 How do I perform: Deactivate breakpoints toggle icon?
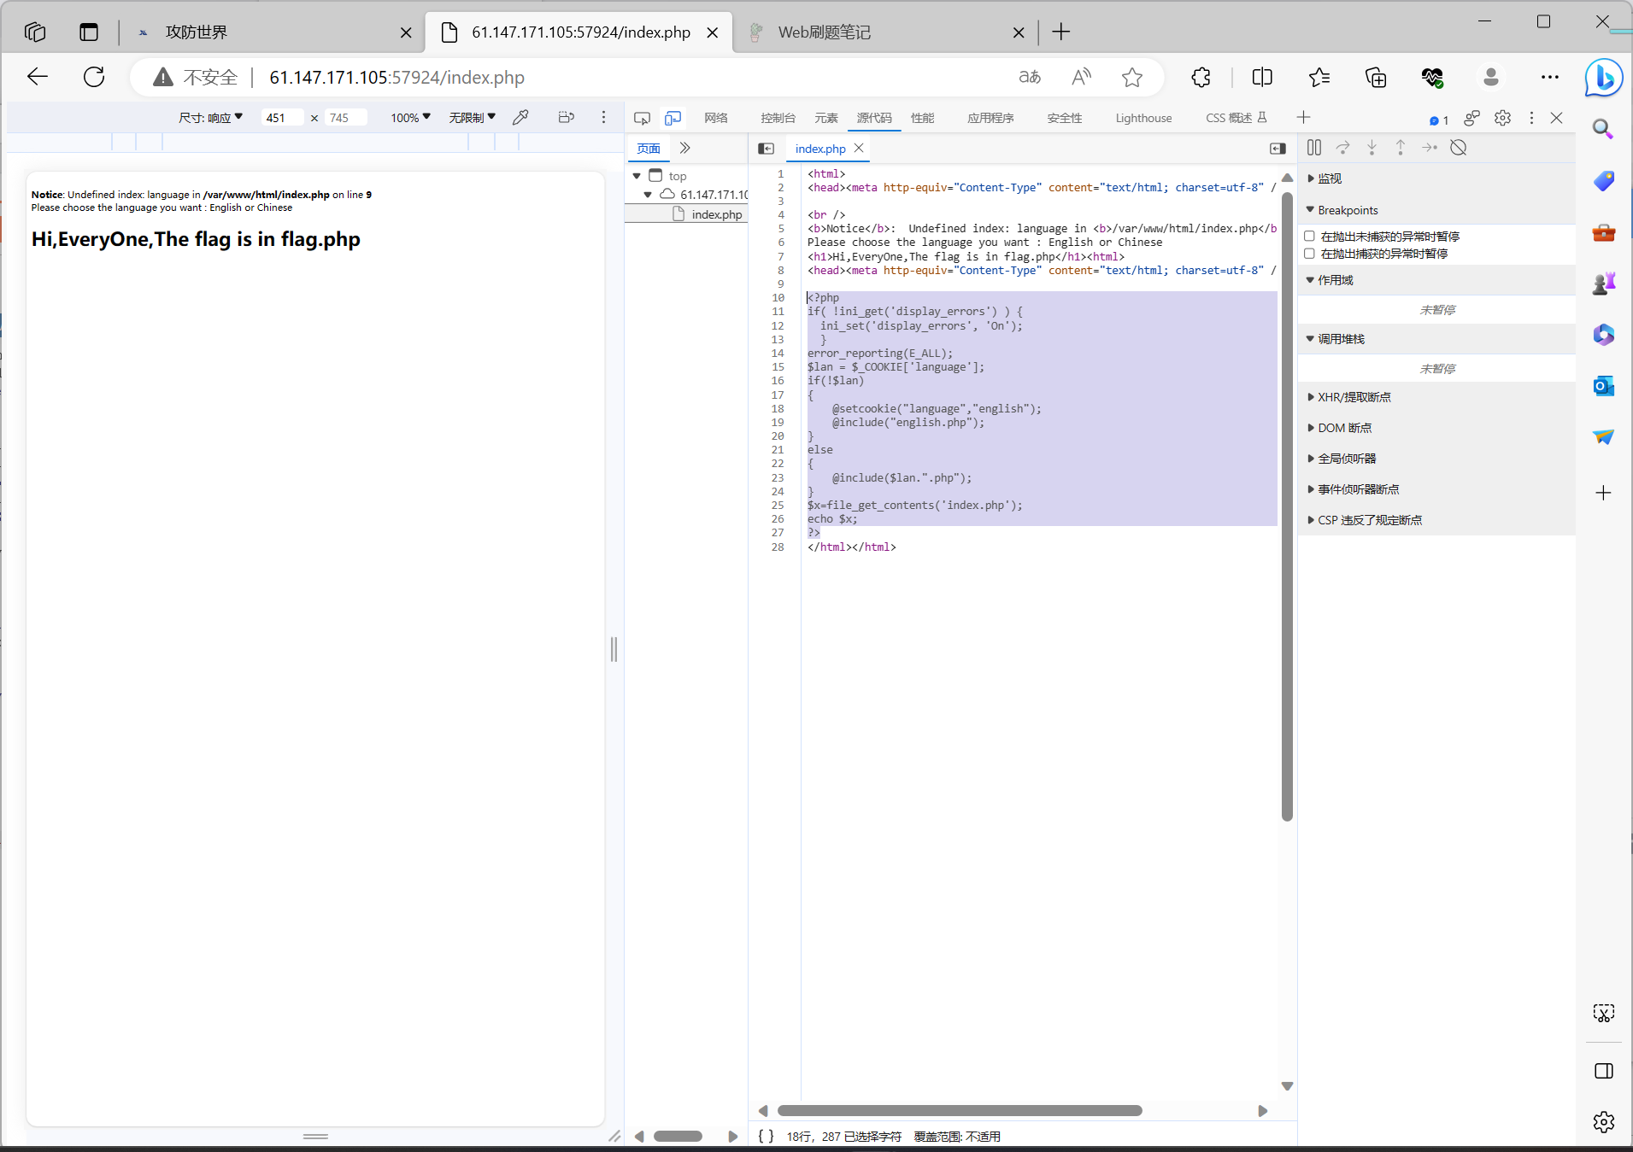pos(1459,148)
